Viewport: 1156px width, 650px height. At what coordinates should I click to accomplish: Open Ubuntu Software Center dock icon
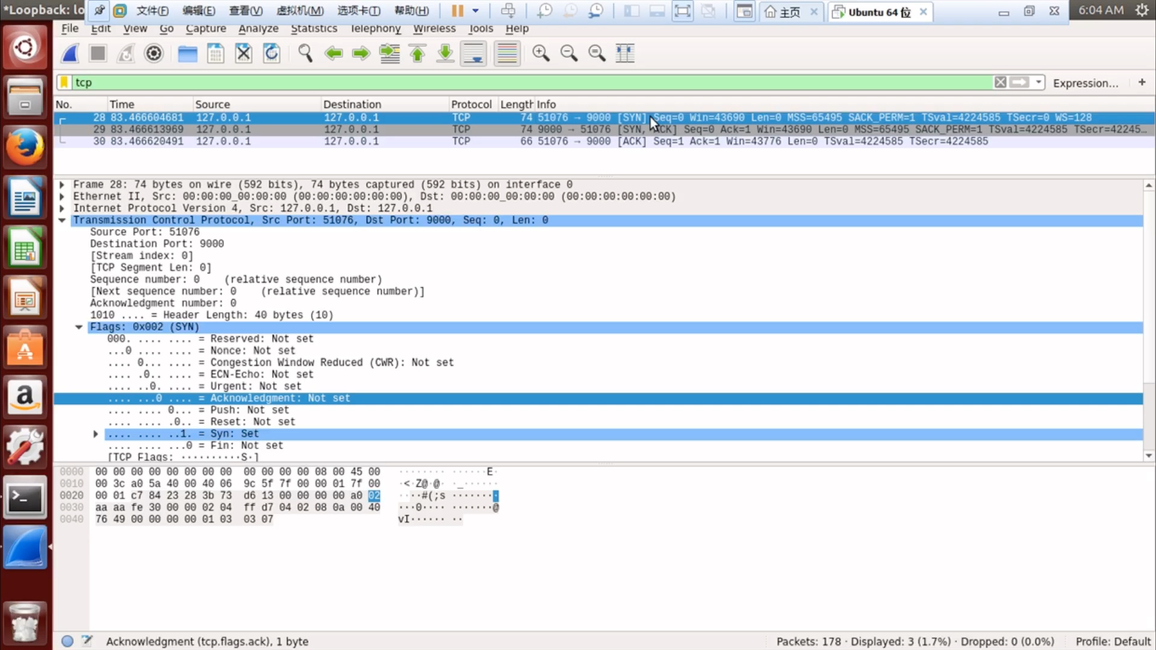pos(25,348)
